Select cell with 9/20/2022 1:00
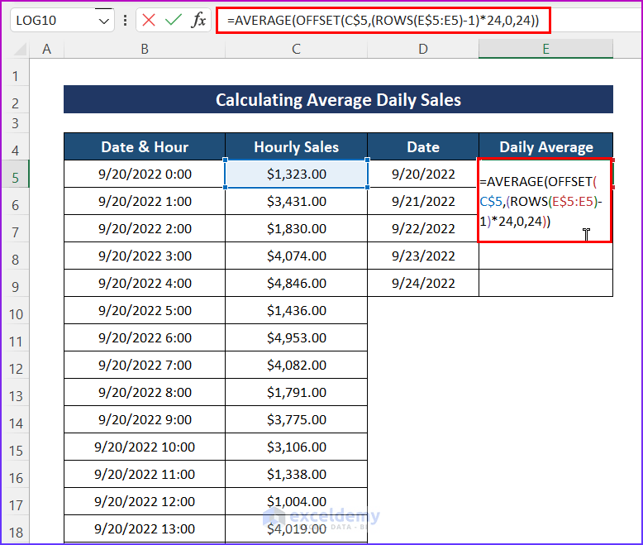The width and height of the screenshot is (643, 545). tap(145, 201)
